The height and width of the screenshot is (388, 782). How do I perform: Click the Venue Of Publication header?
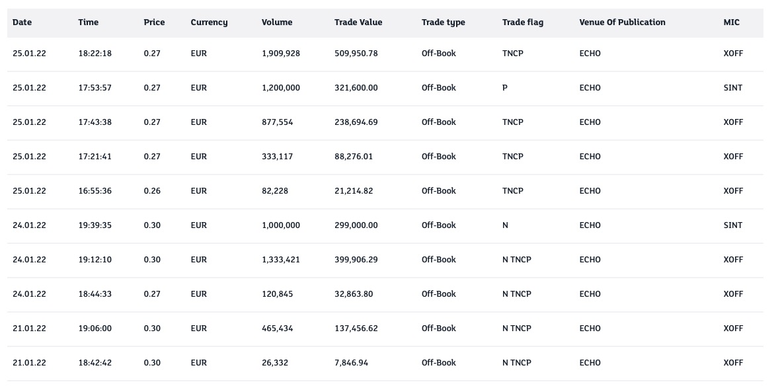[622, 22]
